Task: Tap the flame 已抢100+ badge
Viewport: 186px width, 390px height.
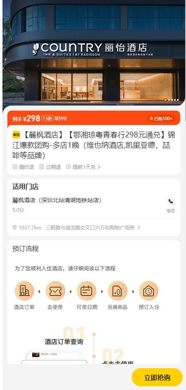Action: 161,118
